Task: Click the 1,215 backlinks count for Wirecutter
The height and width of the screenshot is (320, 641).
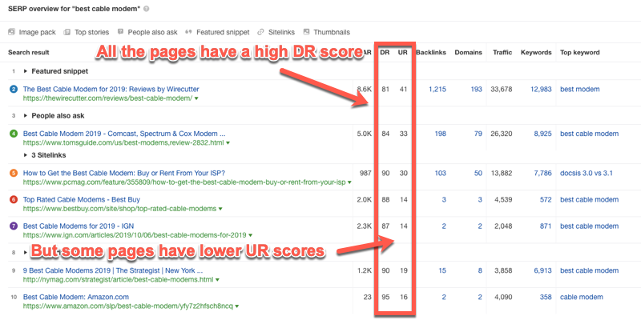Action: point(437,90)
